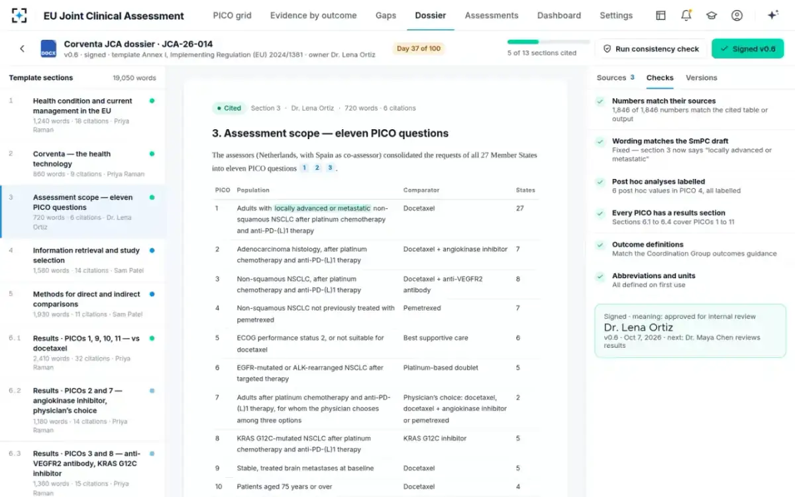
Task: Click the EU Joint Clinical Assessment logo icon
Action: pyautogui.click(x=20, y=15)
